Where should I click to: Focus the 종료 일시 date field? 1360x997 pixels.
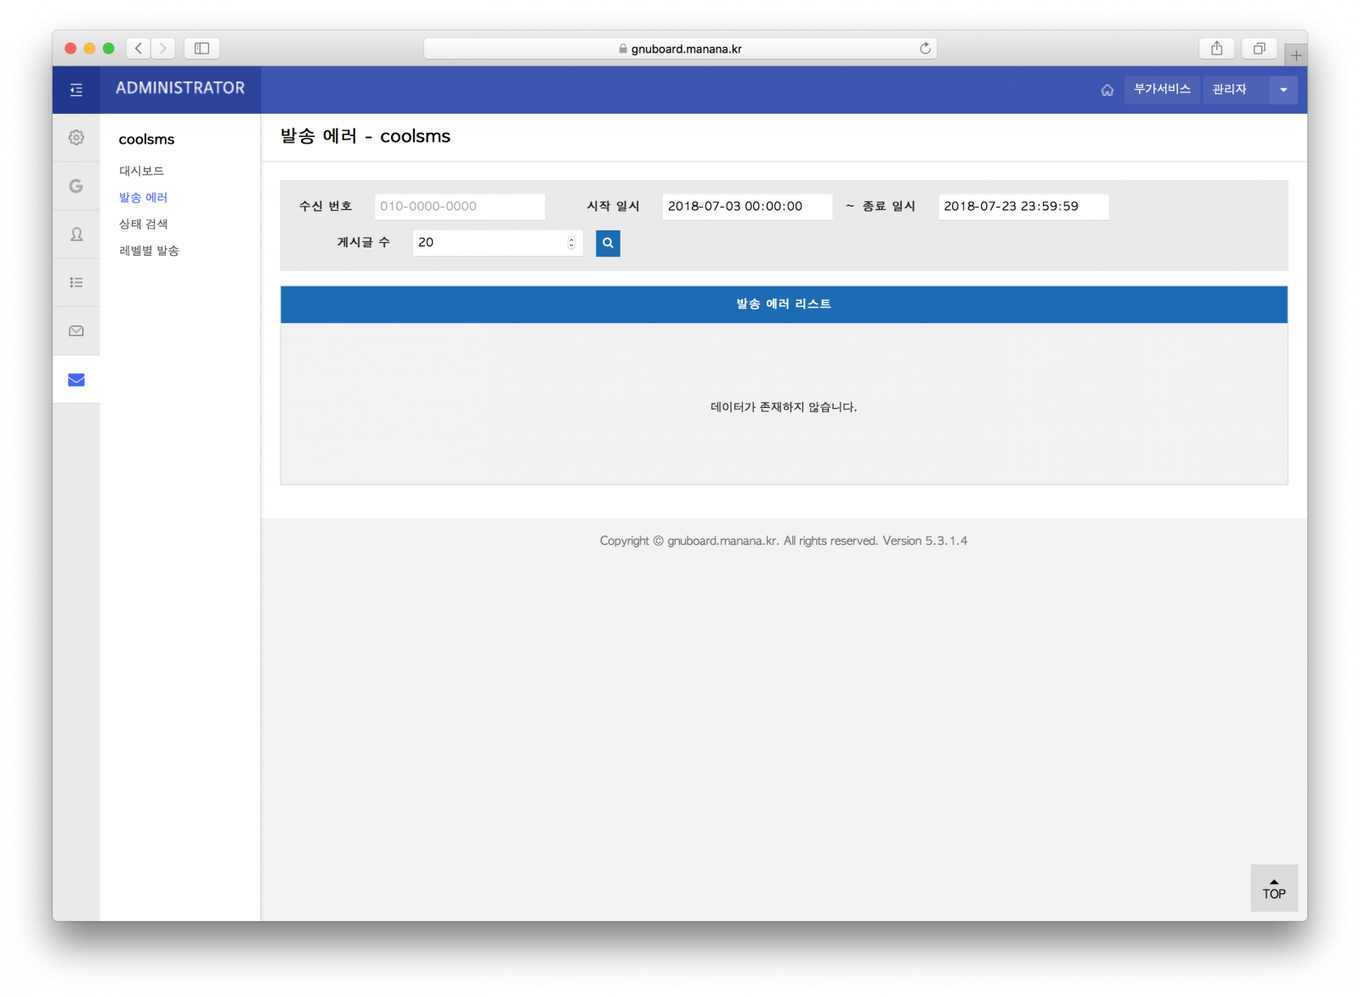(1023, 207)
